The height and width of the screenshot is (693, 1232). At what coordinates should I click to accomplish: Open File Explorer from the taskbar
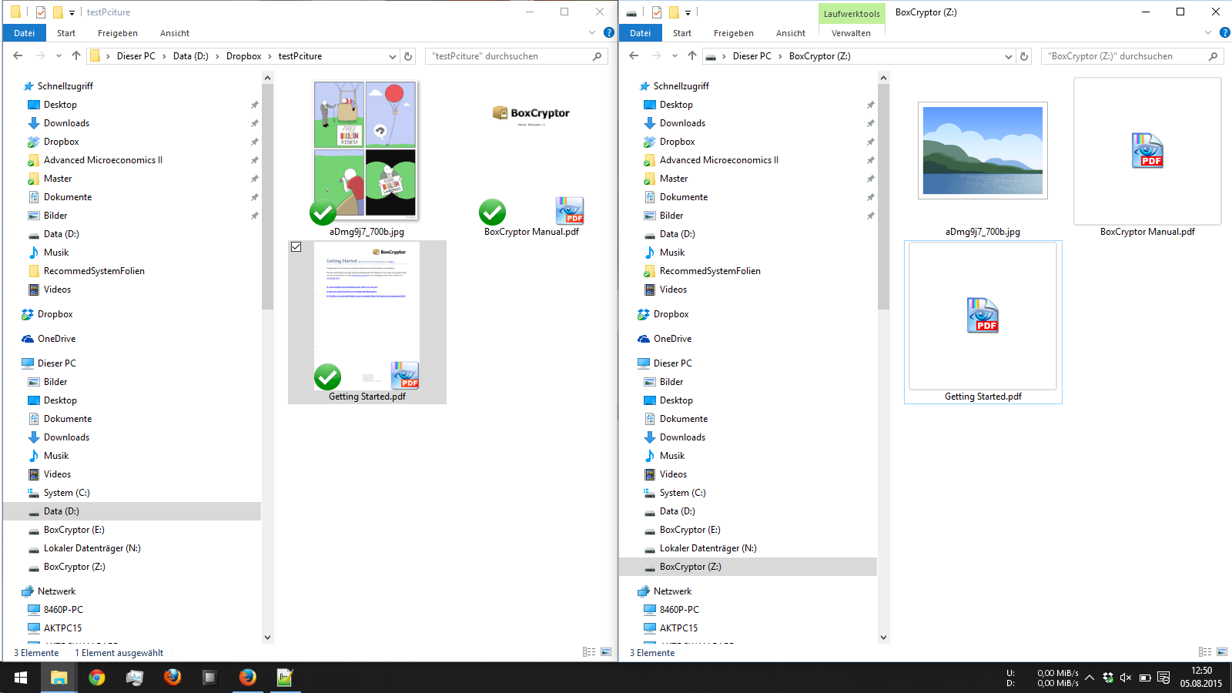59,678
